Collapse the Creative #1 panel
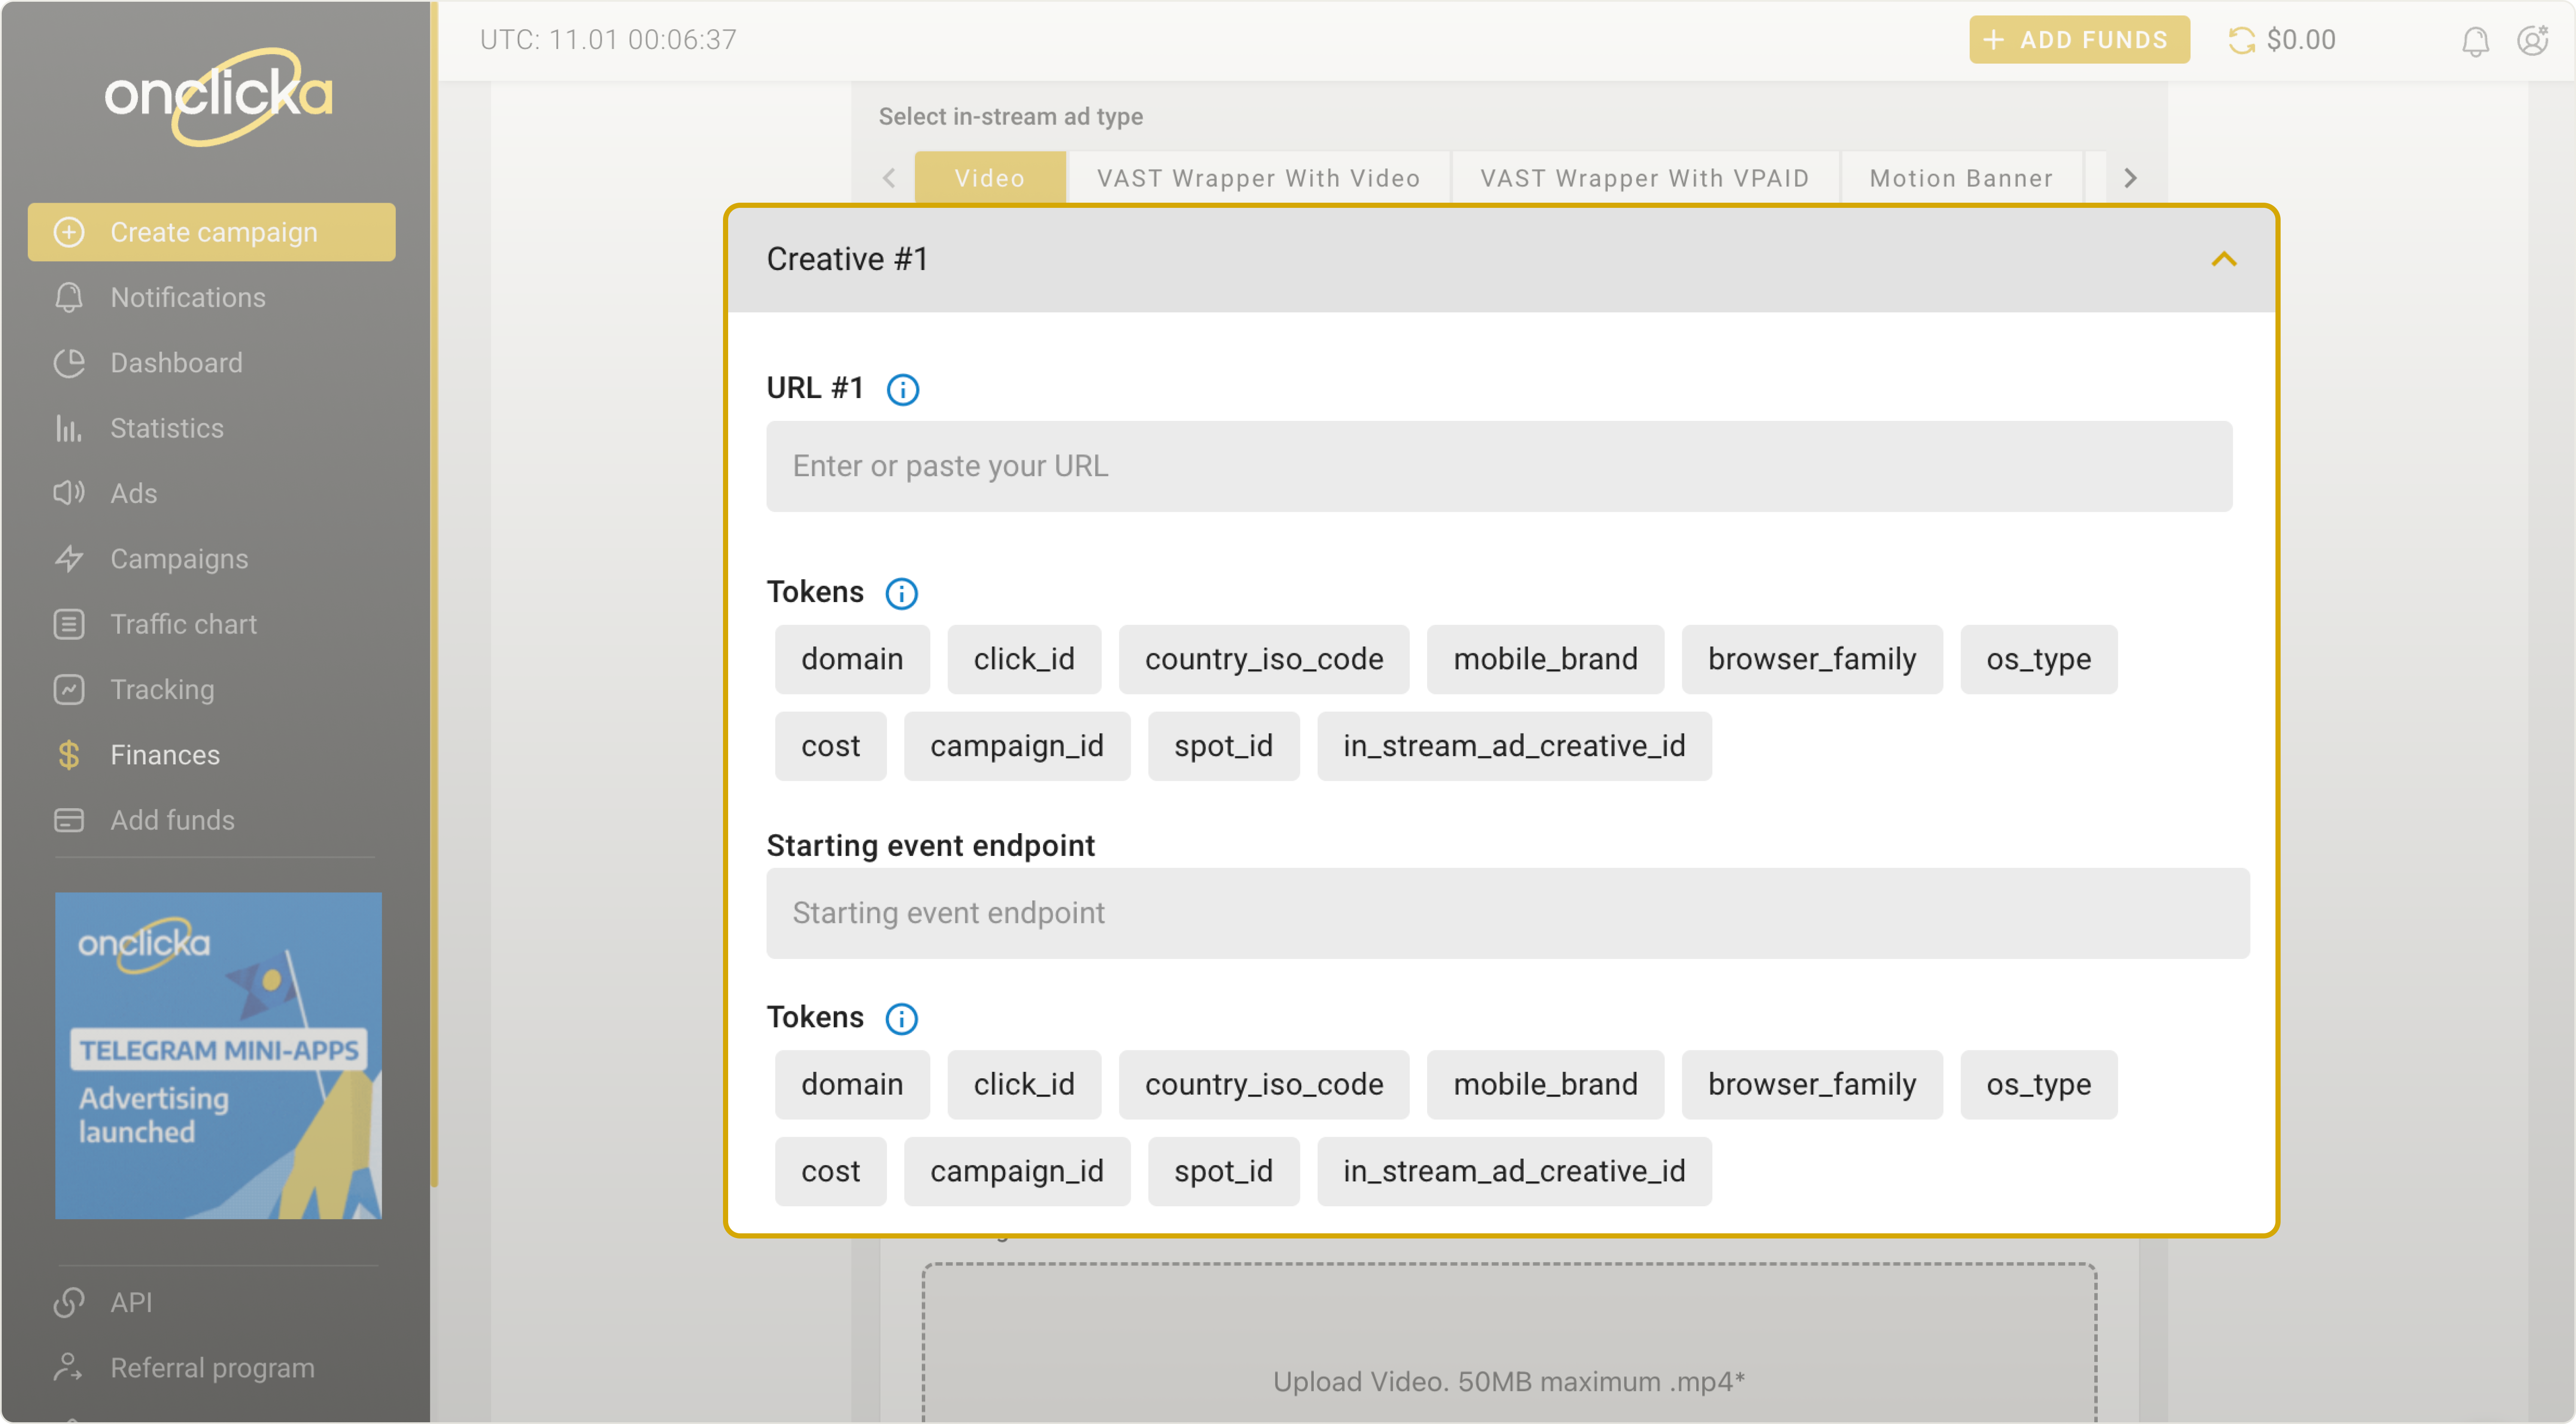2576x1424 pixels. [x=2223, y=259]
